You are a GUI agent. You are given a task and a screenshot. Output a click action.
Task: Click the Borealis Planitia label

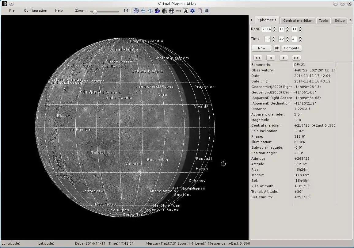146,41
